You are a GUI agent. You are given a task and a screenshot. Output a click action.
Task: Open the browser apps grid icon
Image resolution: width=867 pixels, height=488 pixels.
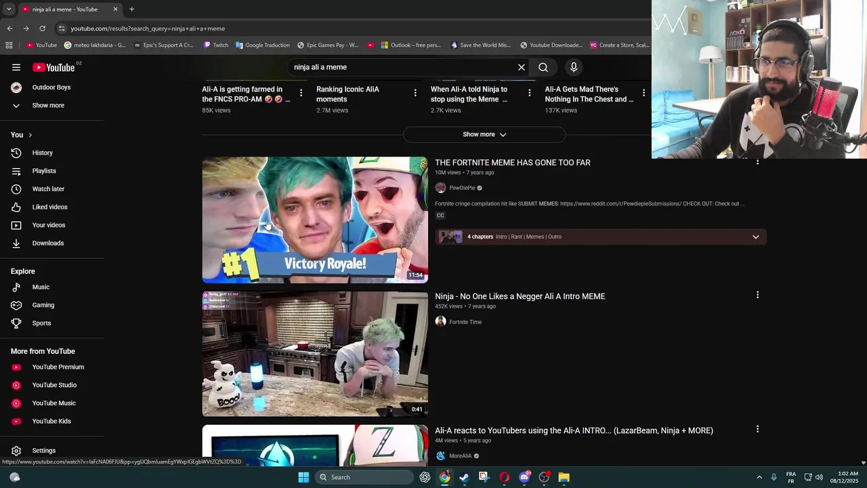click(x=9, y=45)
